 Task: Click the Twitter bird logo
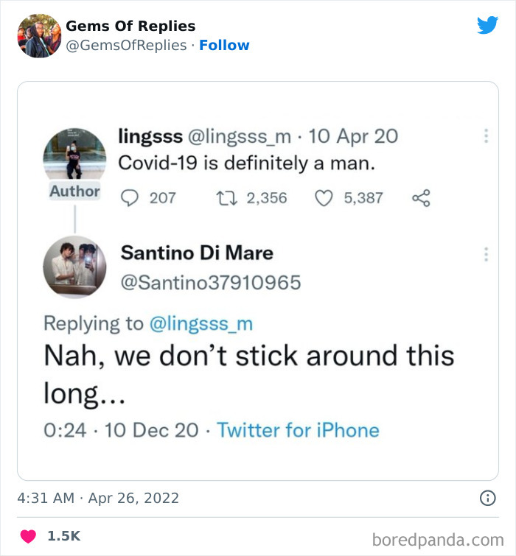pos(487,26)
